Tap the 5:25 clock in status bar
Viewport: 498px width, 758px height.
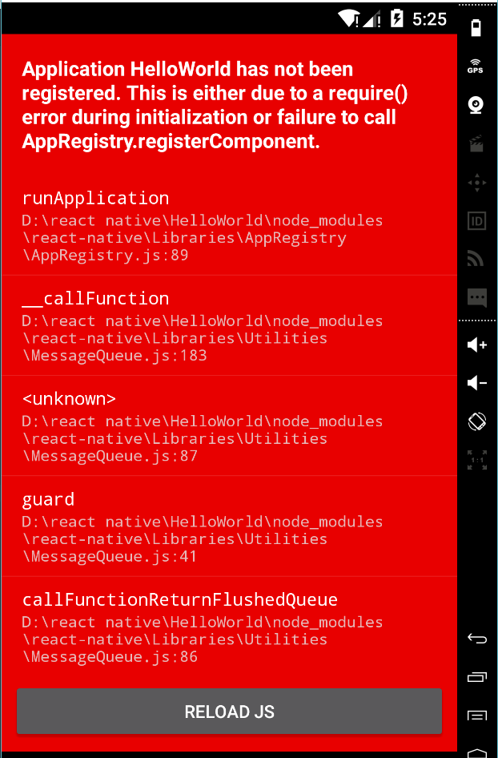pos(429,19)
